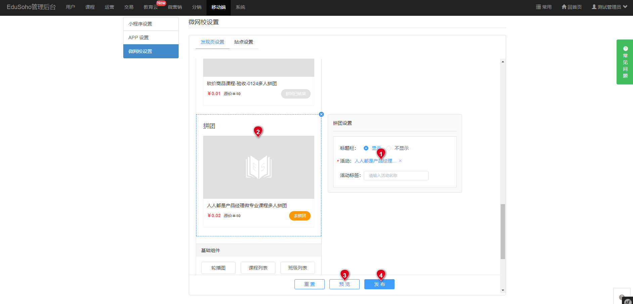This screenshot has height=304, width=633.
Task: Click the 重置 reset button
Action: pyautogui.click(x=309, y=284)
